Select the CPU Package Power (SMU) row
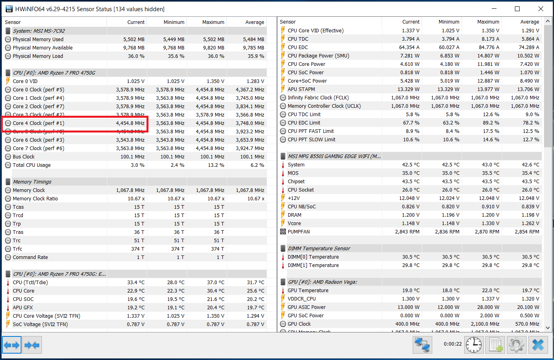This screenshot has width=554, height=360. tap(410, 55)
